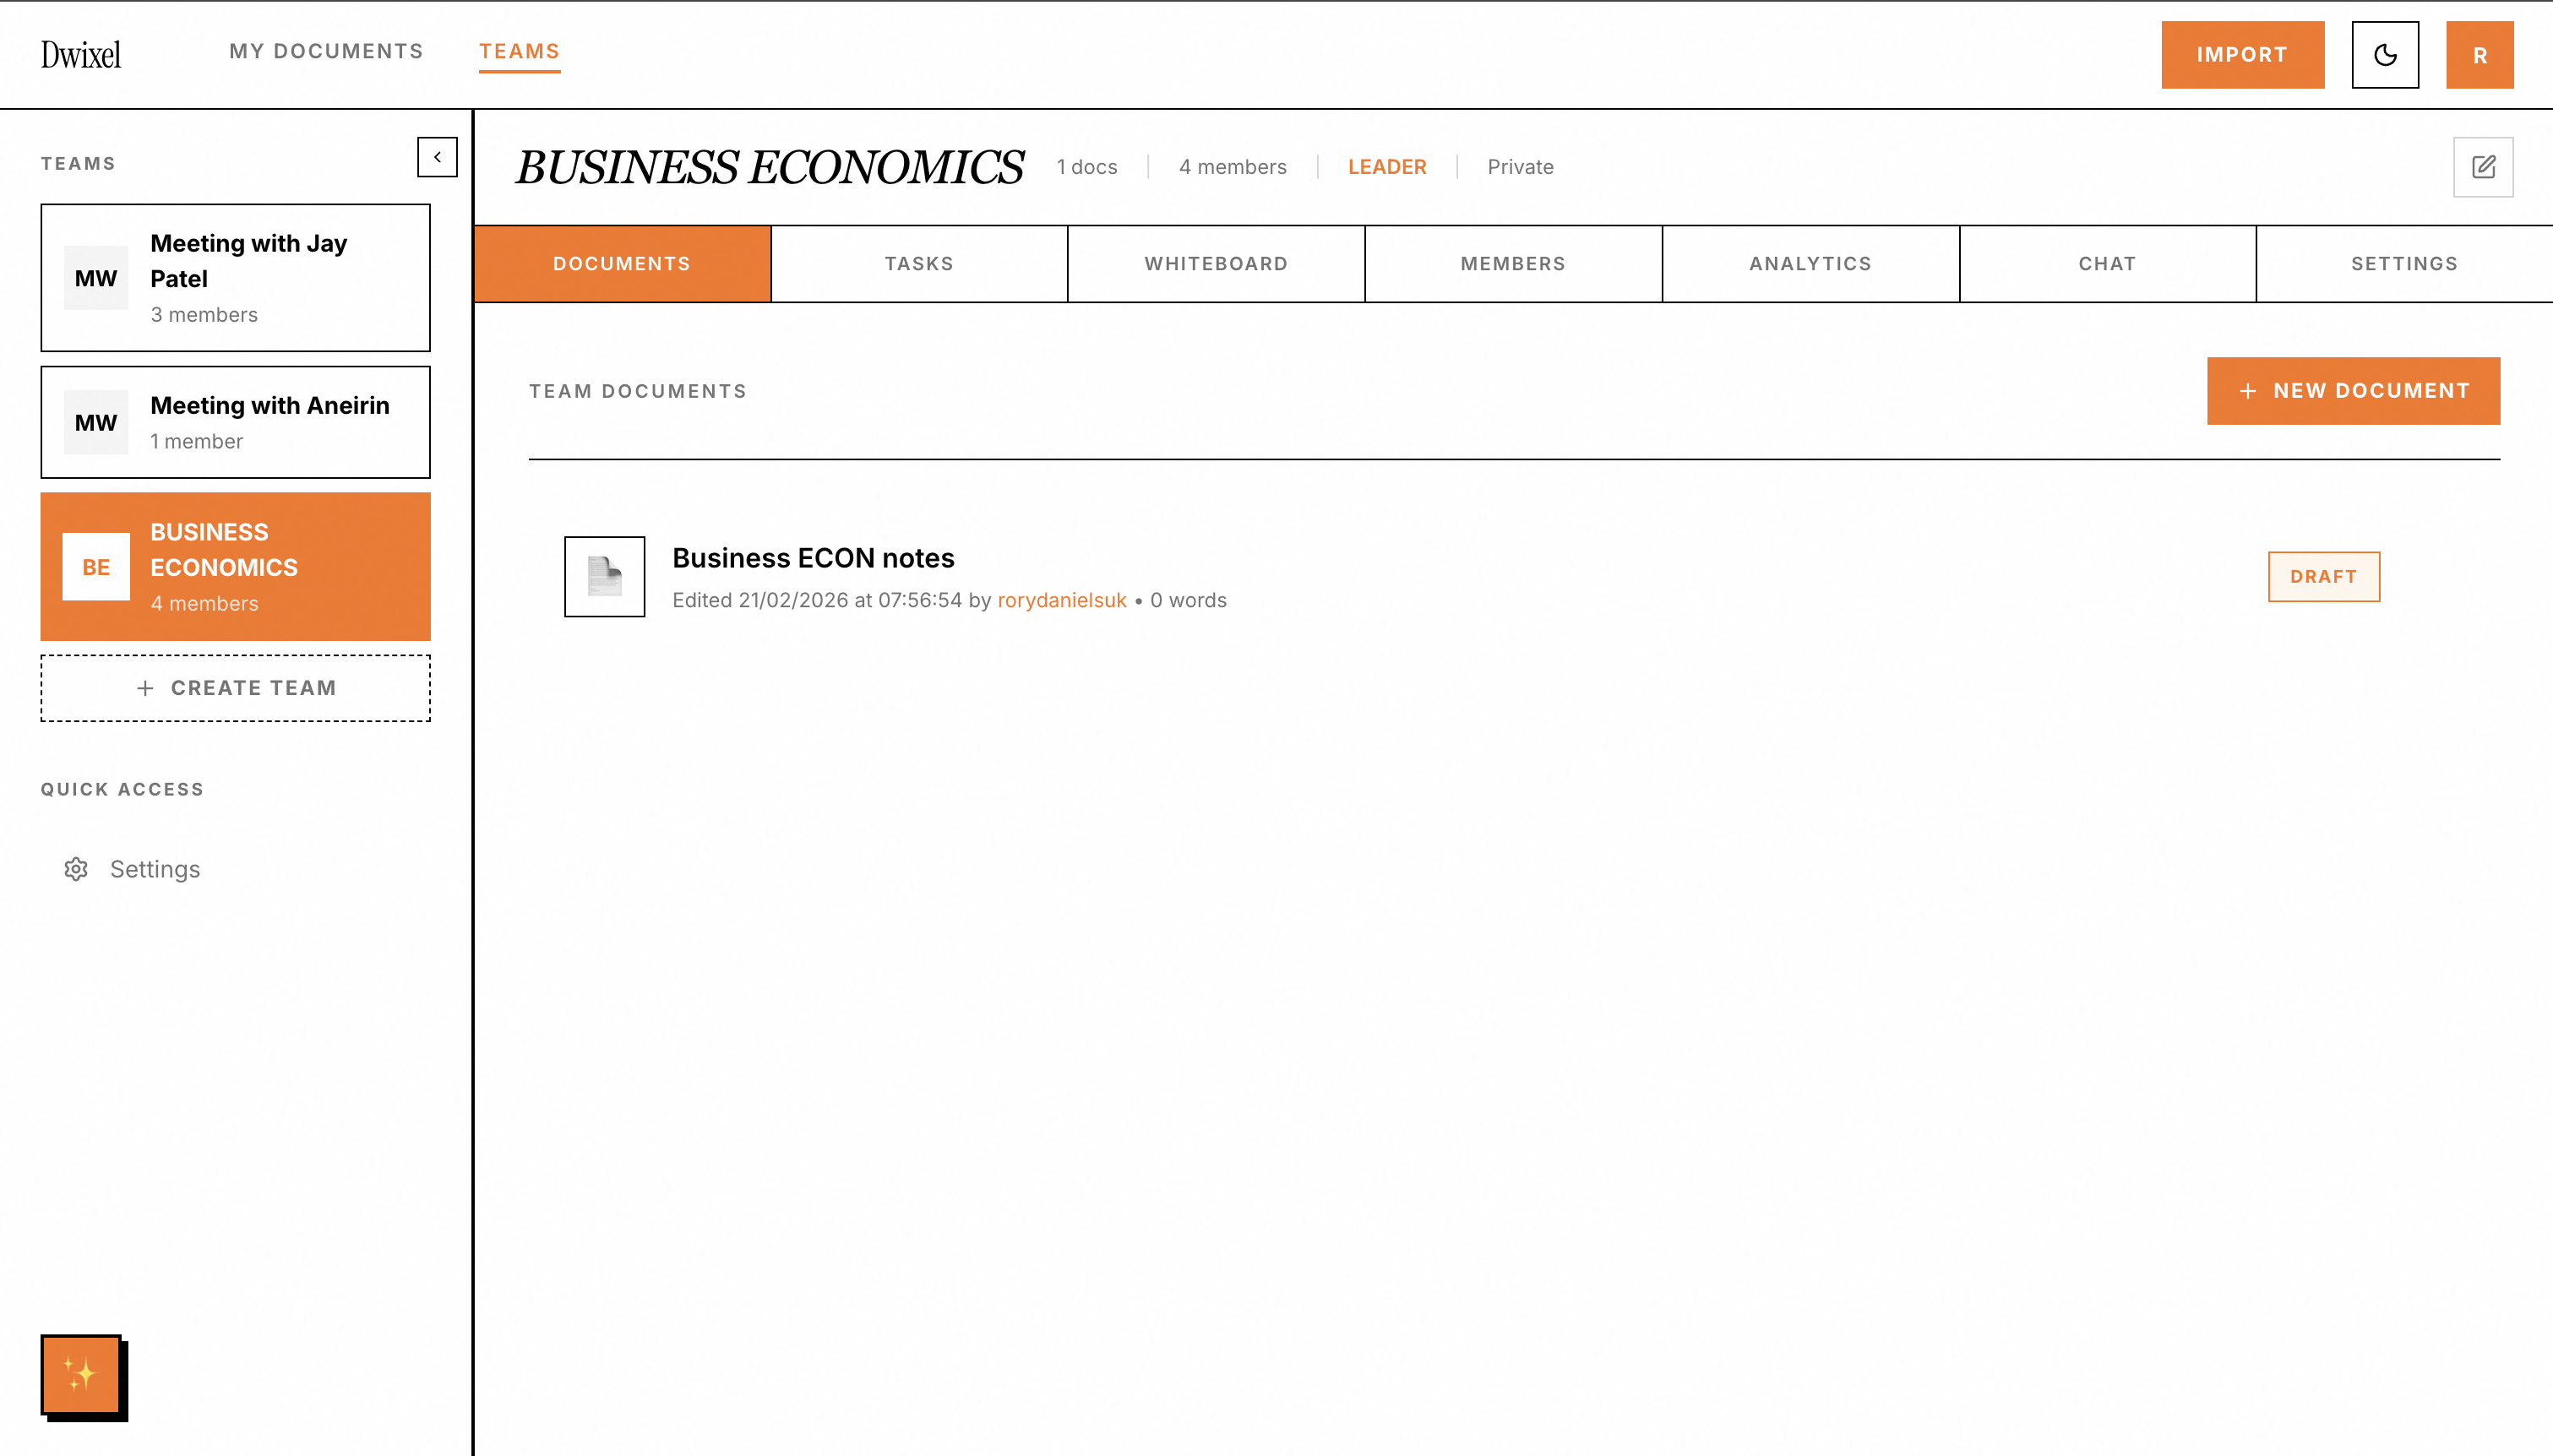Collapse the Teams sidebar with the chevron
2553x1456 pixels.
437,157
